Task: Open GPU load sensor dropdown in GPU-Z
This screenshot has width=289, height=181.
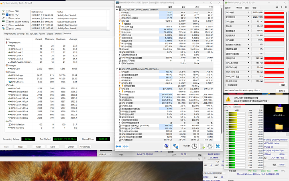Action: [248, 40]
